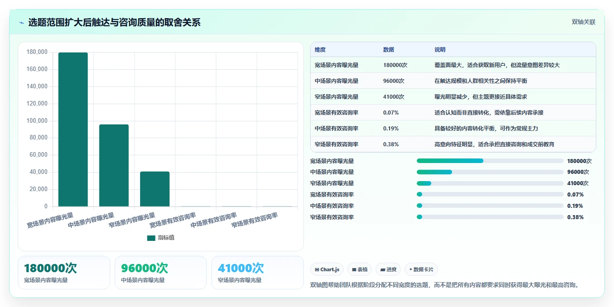This screenshot has height=307, width=614.
Task: Click the 宽场景有效咨询率 x-axis label in chart
Action: (x=172, y=220)
